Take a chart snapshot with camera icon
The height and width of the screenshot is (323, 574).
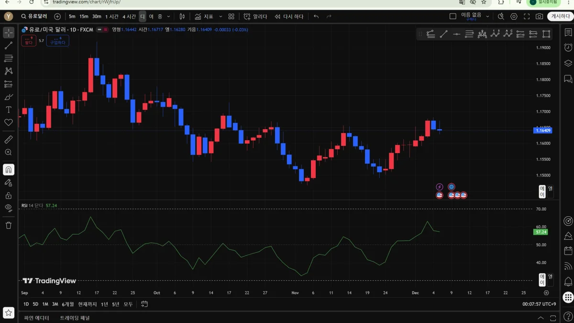tap(540, 16)
